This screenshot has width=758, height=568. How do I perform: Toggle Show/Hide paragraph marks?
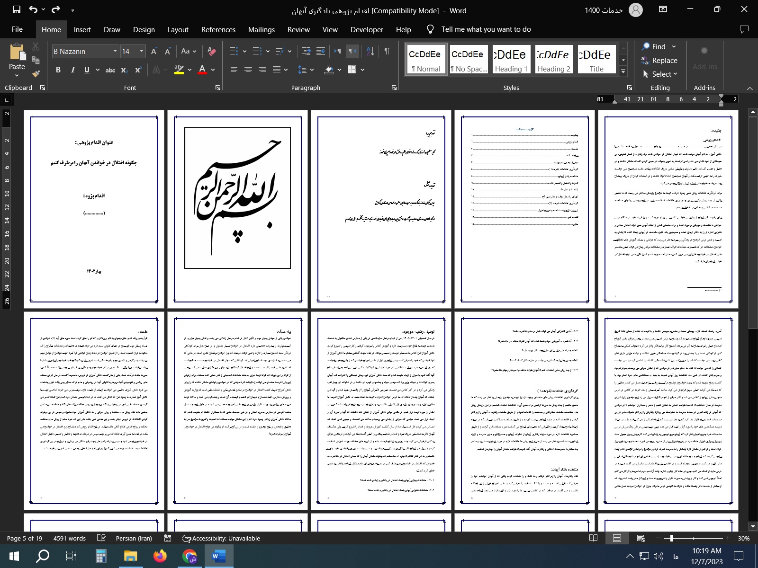pos(387,51)
